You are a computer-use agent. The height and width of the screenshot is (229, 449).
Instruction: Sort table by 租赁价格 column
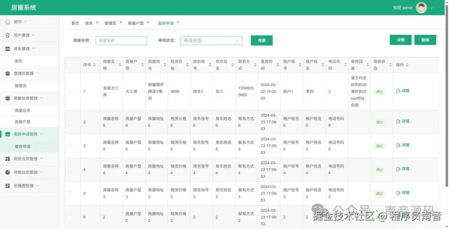click(x=187, y=65)
